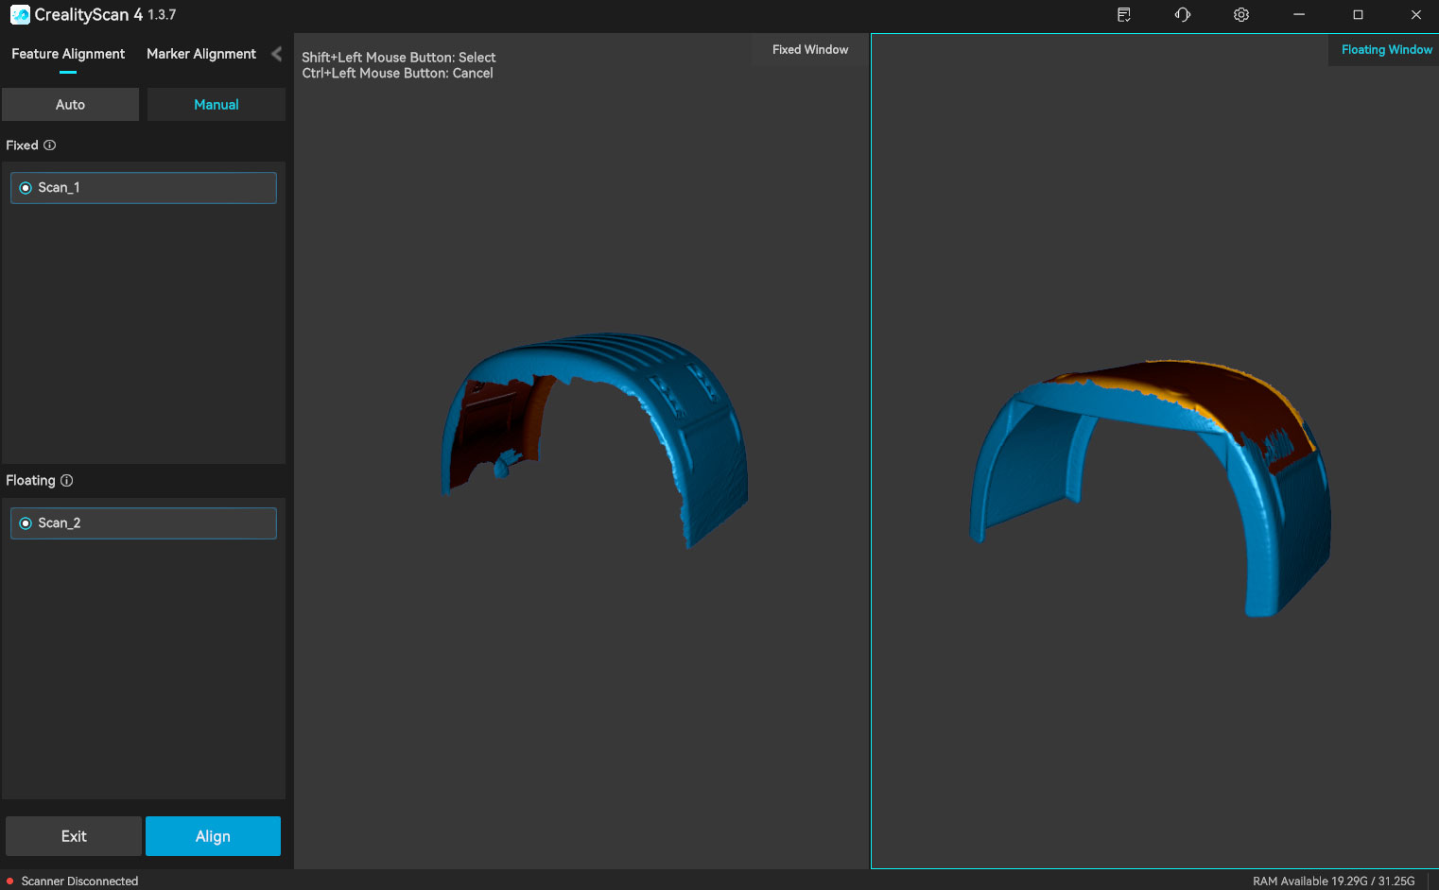
Task: Open the settings gear in title bar
Action: [1240, 15]
